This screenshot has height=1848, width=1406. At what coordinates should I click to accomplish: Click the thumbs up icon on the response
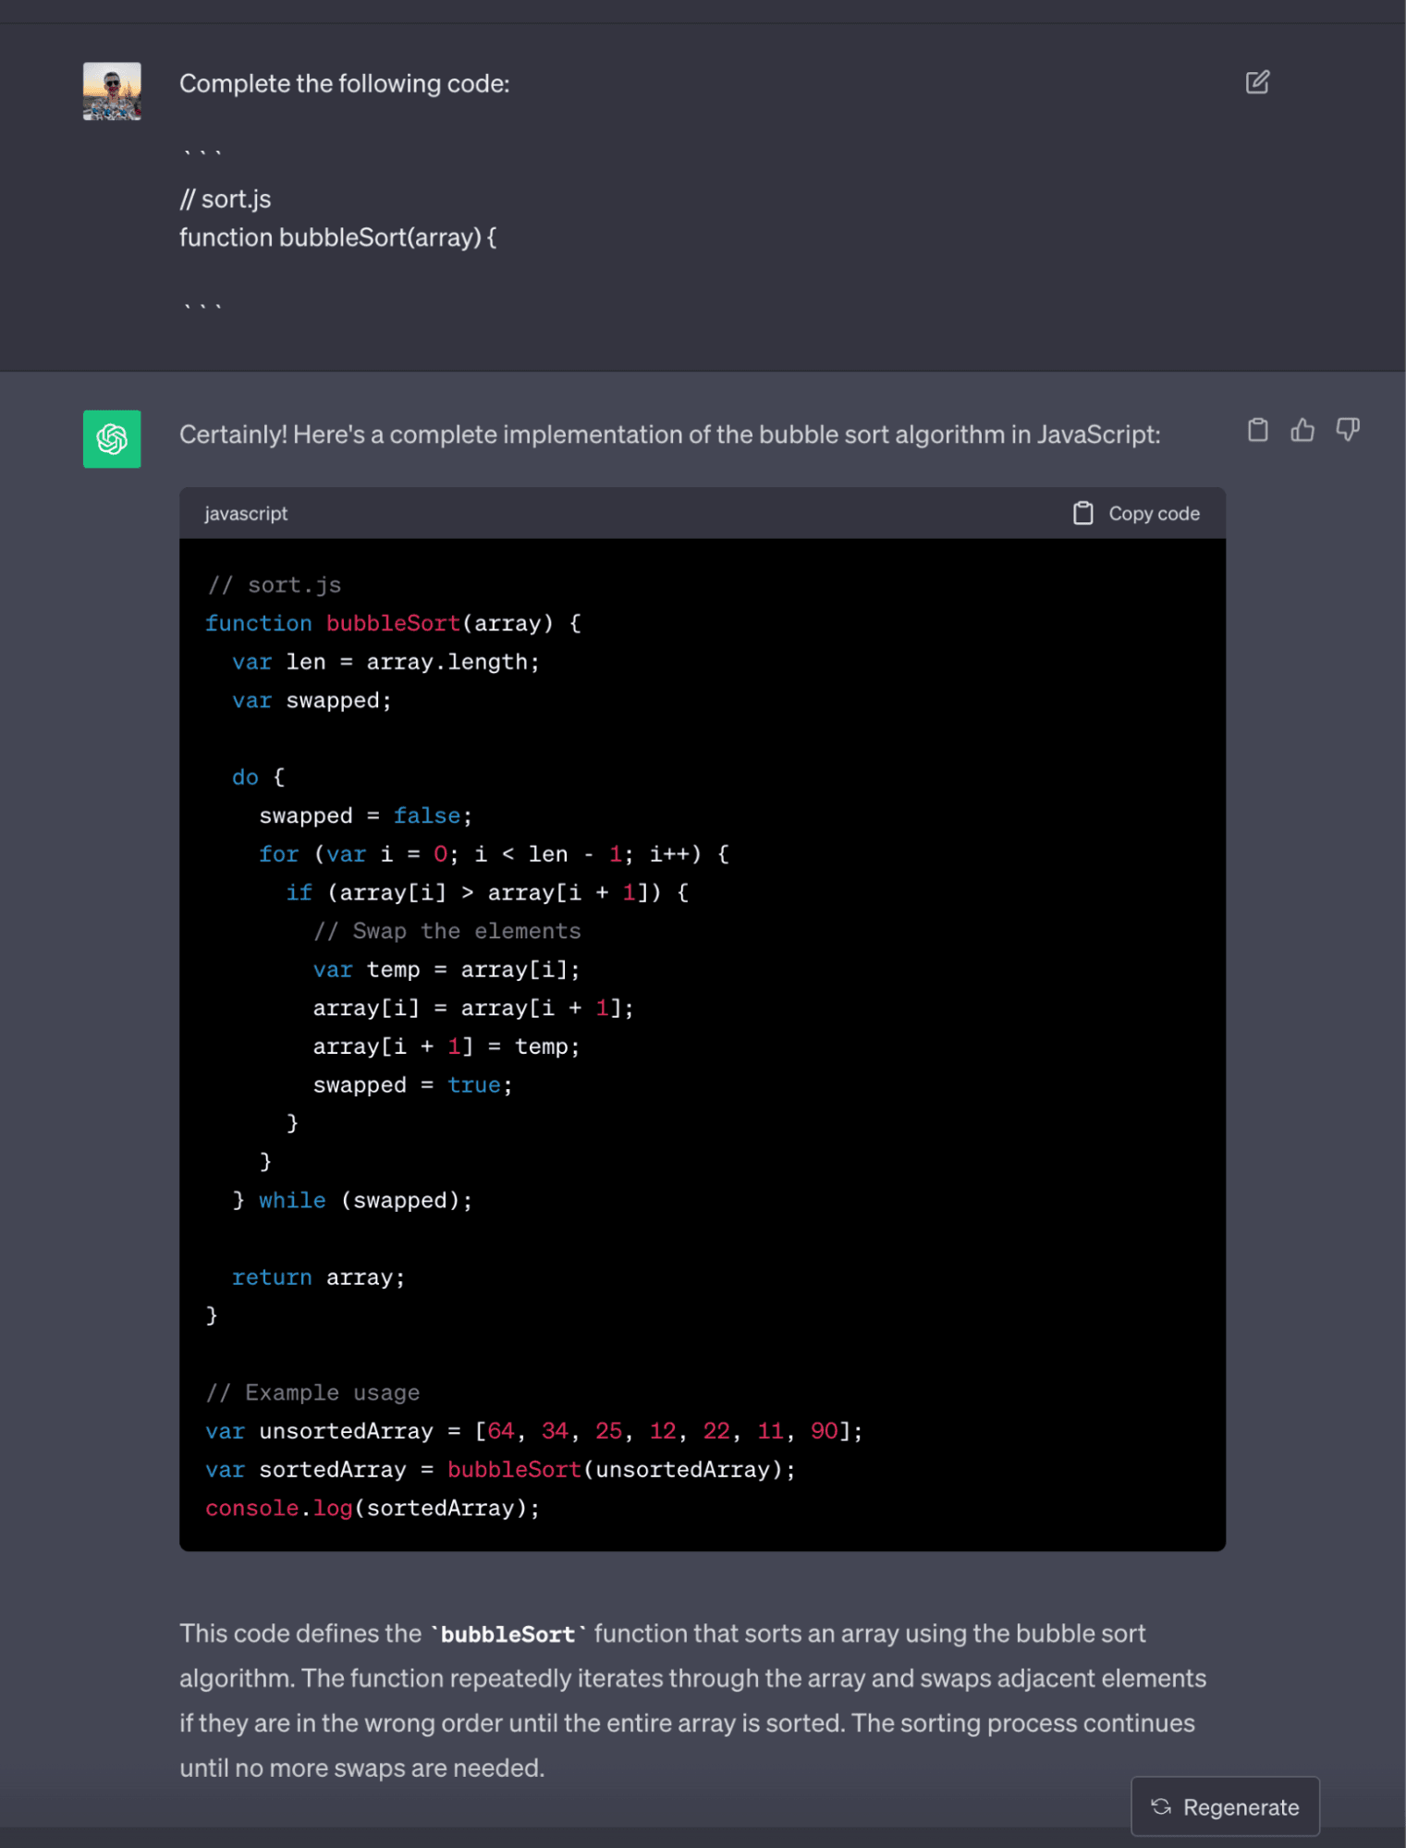(1302, 430)
